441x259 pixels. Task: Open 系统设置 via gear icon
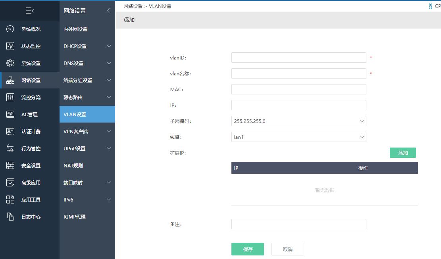[x=10, y=63]
